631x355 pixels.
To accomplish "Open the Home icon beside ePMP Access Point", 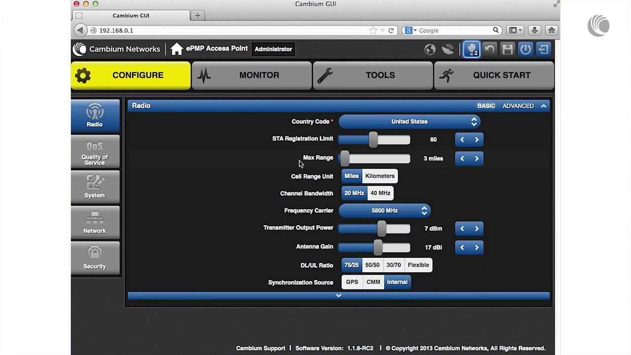I will (x=176, y=49).
